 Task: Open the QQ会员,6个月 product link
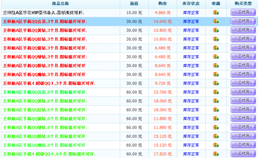pos(45,92)
